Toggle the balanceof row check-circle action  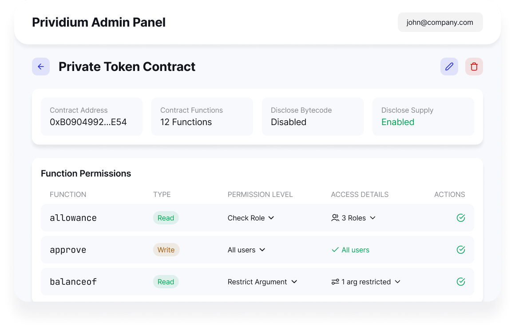point(461,282)
